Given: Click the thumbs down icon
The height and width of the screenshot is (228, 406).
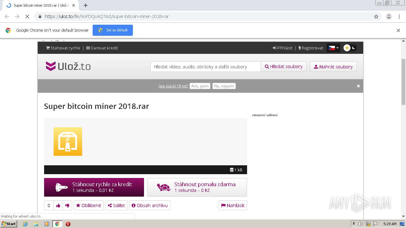Looking at the screenshot, I should (x=67, y=206).
